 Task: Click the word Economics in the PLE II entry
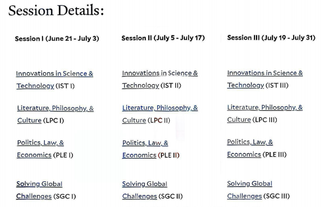click(x=139, y=155)
